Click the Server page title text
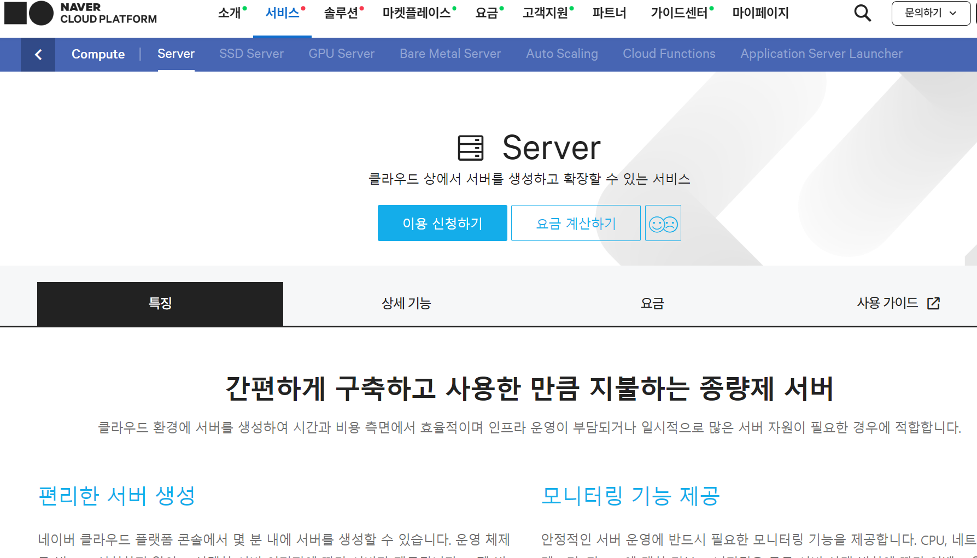 coord(551,148)
